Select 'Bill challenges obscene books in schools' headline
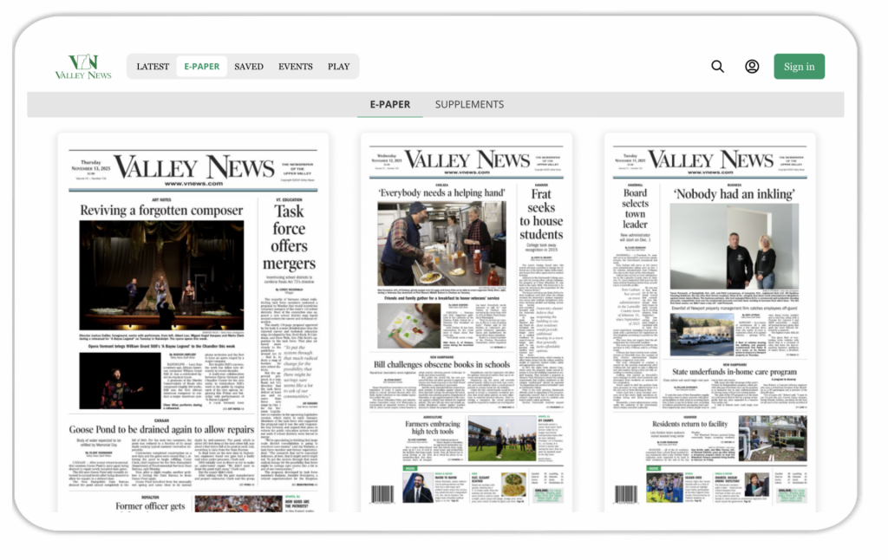This screenshot has width=888, height=560. tap(441, 365)
